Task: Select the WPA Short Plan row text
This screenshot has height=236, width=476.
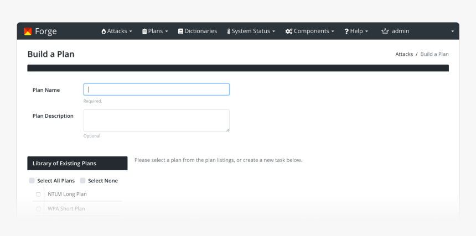Action: tap(66, 209)
